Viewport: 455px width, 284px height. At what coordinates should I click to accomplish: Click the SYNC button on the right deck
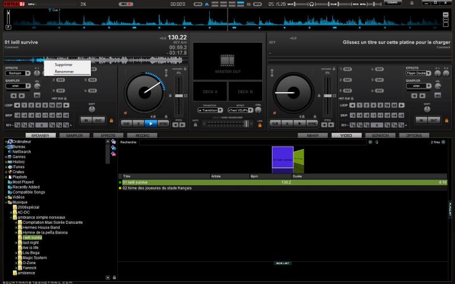(312, 123)
